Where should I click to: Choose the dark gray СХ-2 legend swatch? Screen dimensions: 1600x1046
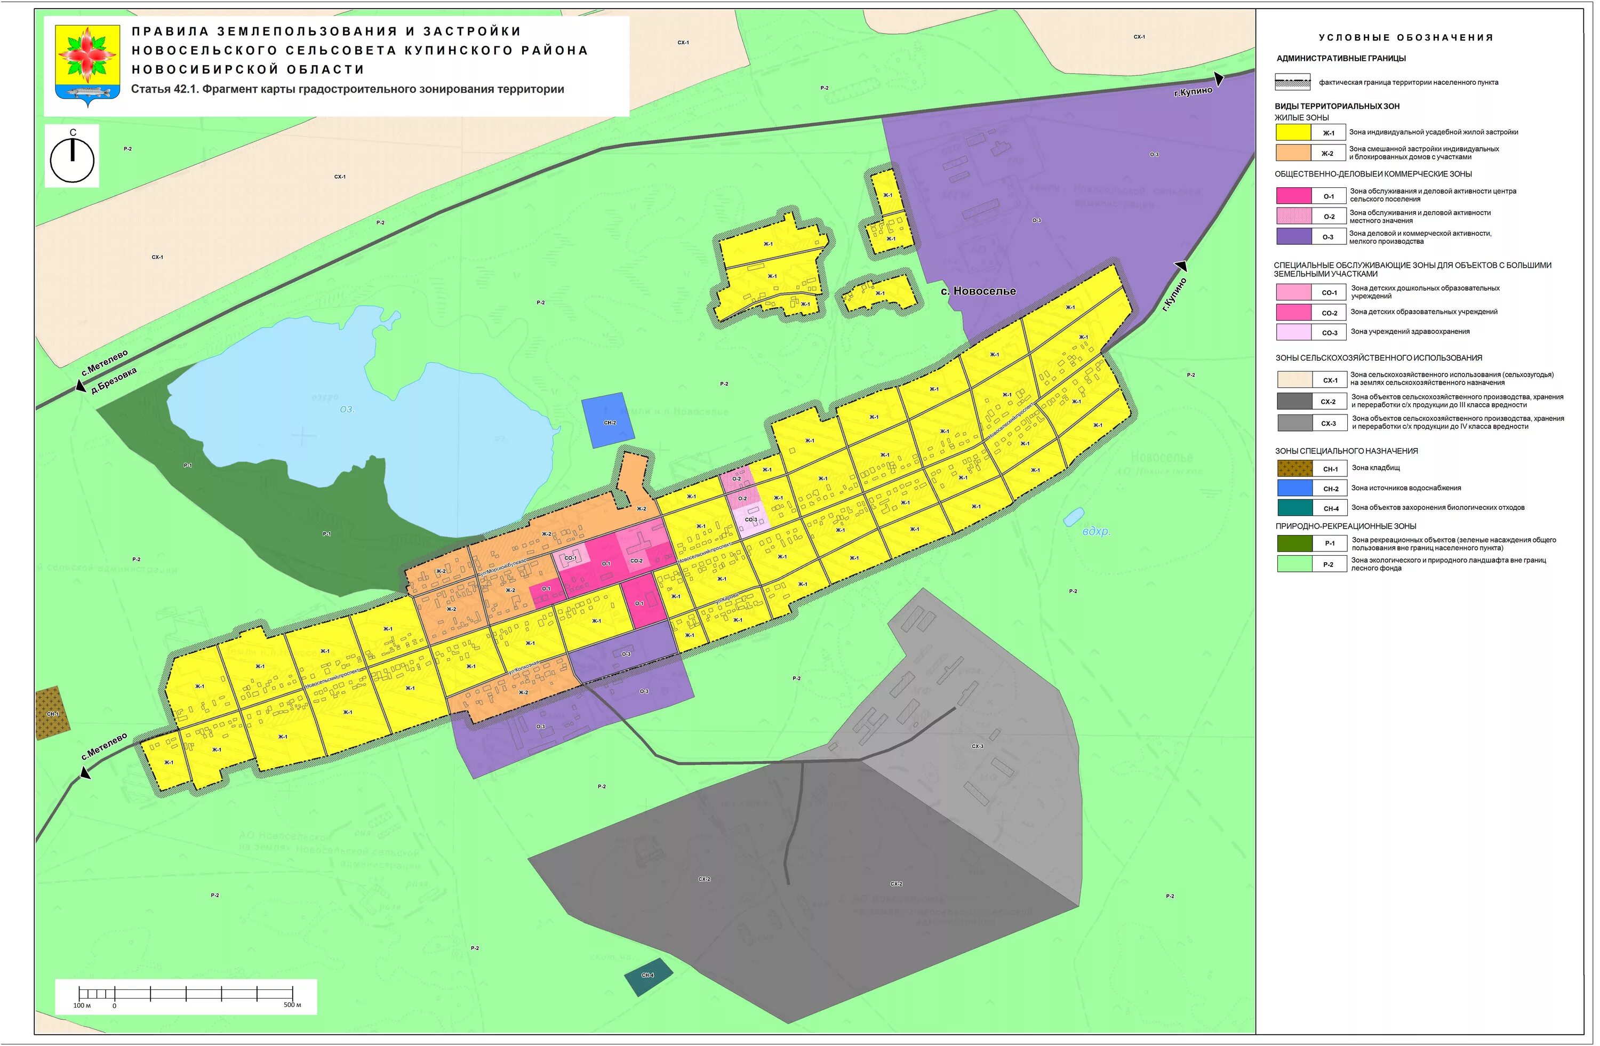(x=1295, y=401)
